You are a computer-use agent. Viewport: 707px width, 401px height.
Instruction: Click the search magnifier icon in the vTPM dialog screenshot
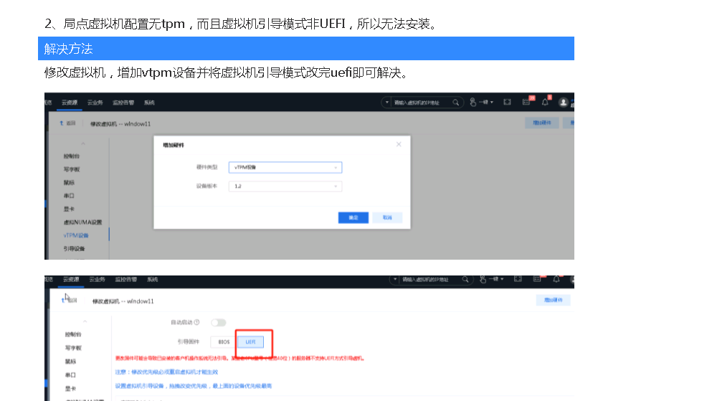click(456, 103)
